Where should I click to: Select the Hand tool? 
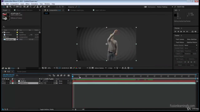click(x=7, y=7)
